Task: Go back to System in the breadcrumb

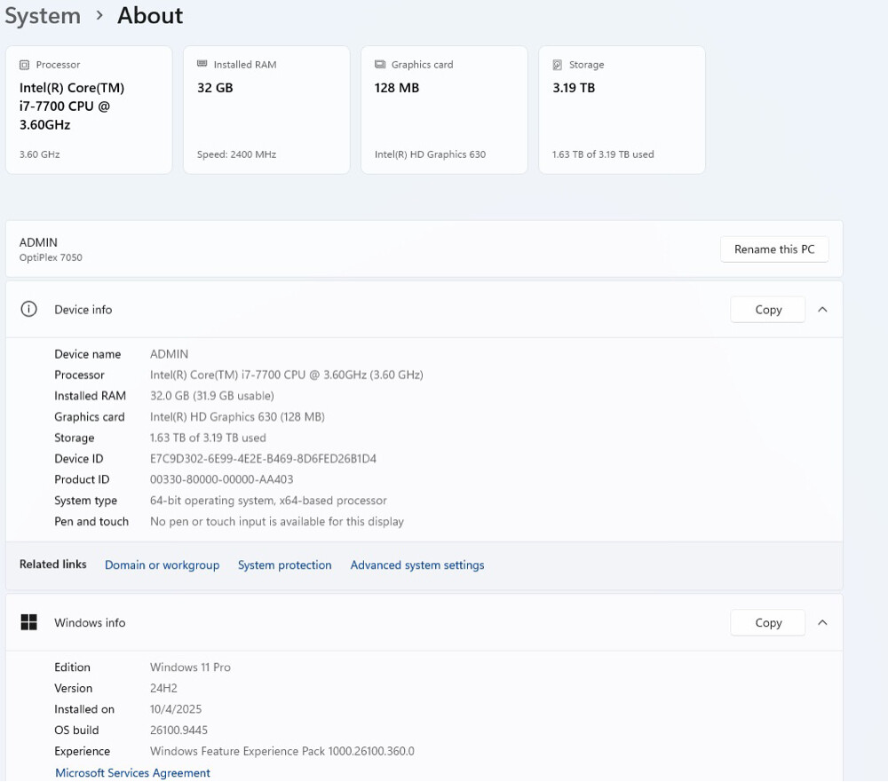Action: pos(43,15)
